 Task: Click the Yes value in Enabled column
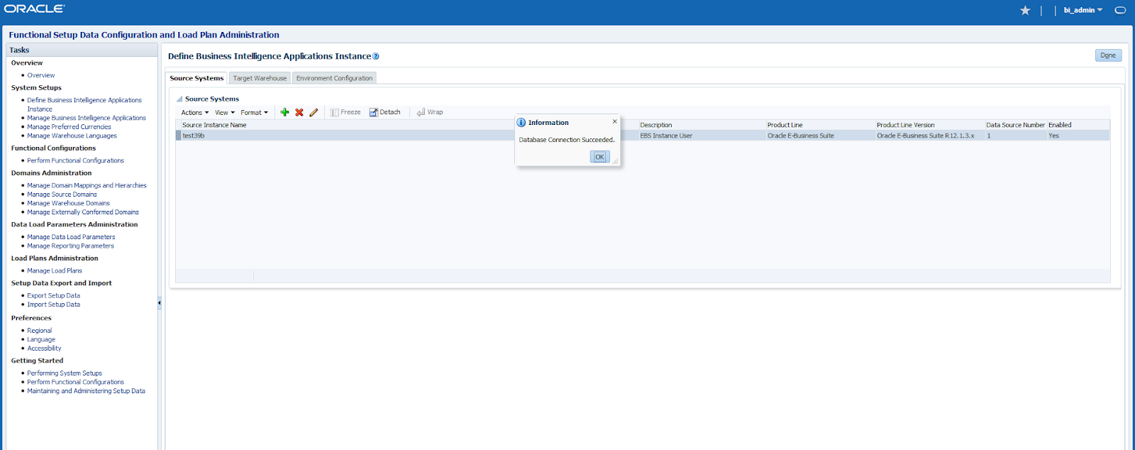coord(1053,136)
